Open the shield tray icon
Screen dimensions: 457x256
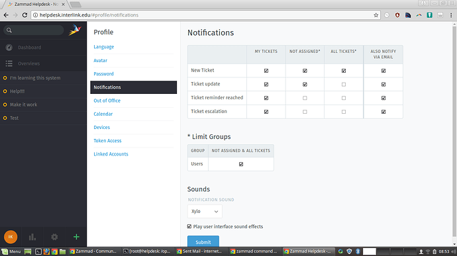349,251
